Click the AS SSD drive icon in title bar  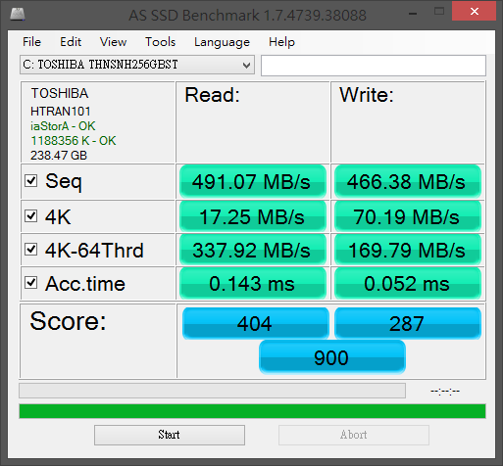click(18, 15)
